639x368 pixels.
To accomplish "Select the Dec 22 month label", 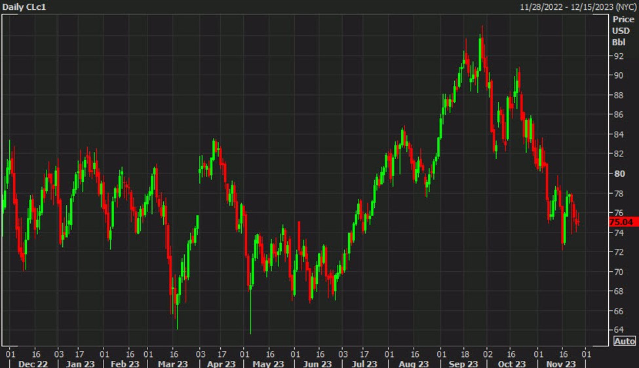I will (32, 363).
